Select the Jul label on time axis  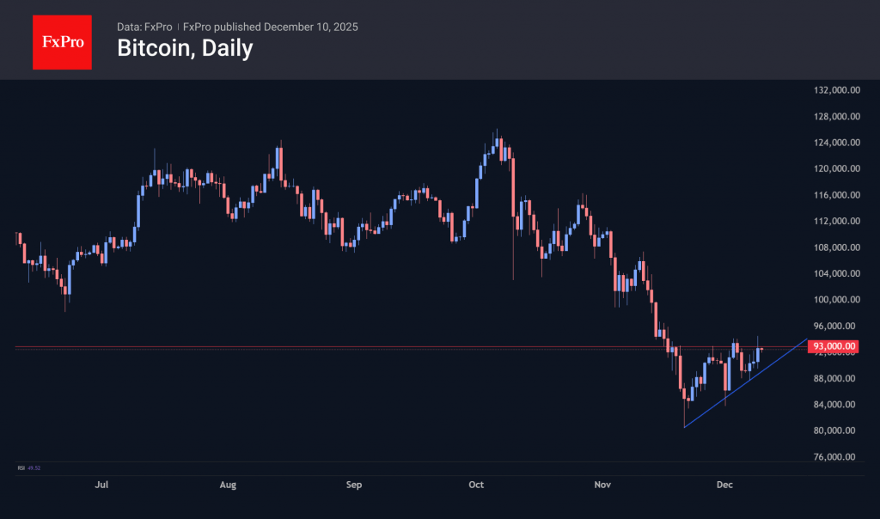click(x=102, y=485)
